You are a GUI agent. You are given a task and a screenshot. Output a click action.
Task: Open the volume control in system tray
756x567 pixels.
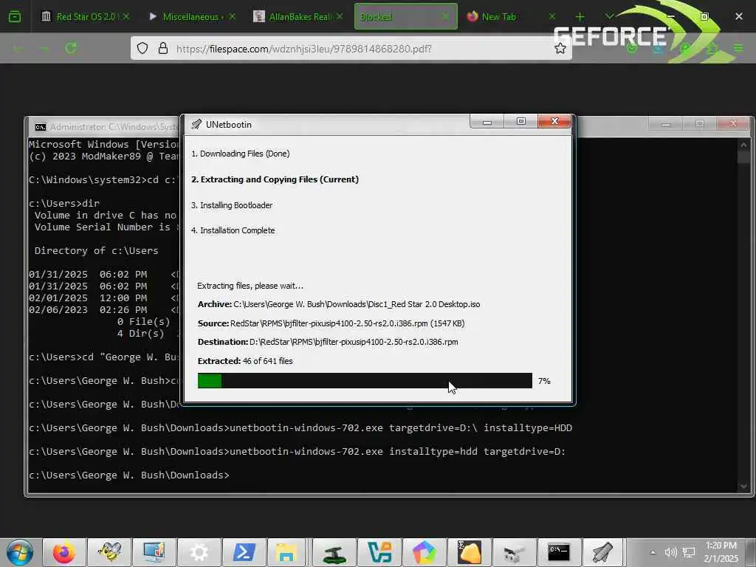pyautogui.click(x=670, y=552)
